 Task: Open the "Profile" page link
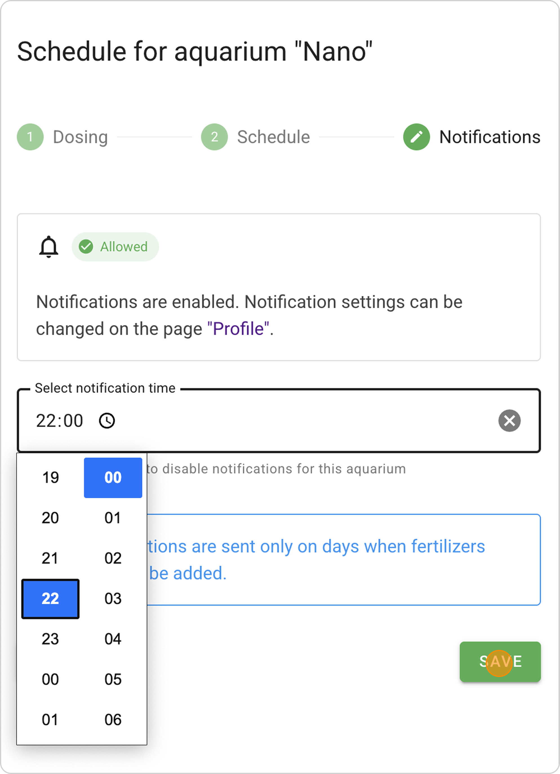point(238,329)
